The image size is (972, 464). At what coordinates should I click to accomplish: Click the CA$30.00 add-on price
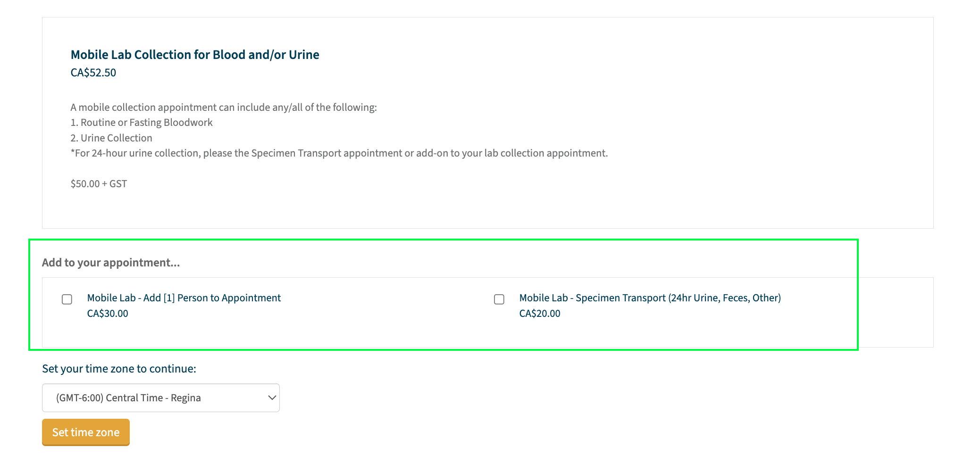108,314
